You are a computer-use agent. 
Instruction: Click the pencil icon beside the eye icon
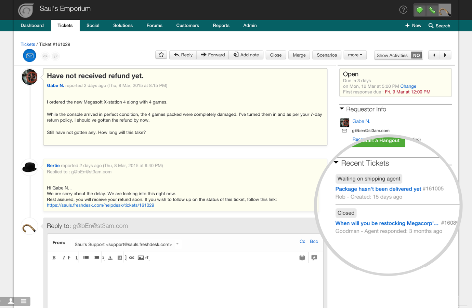pos(55,56)
